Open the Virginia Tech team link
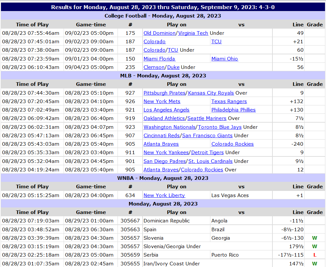The width and height of the screenshot is (326, 267). pos(193,33)
